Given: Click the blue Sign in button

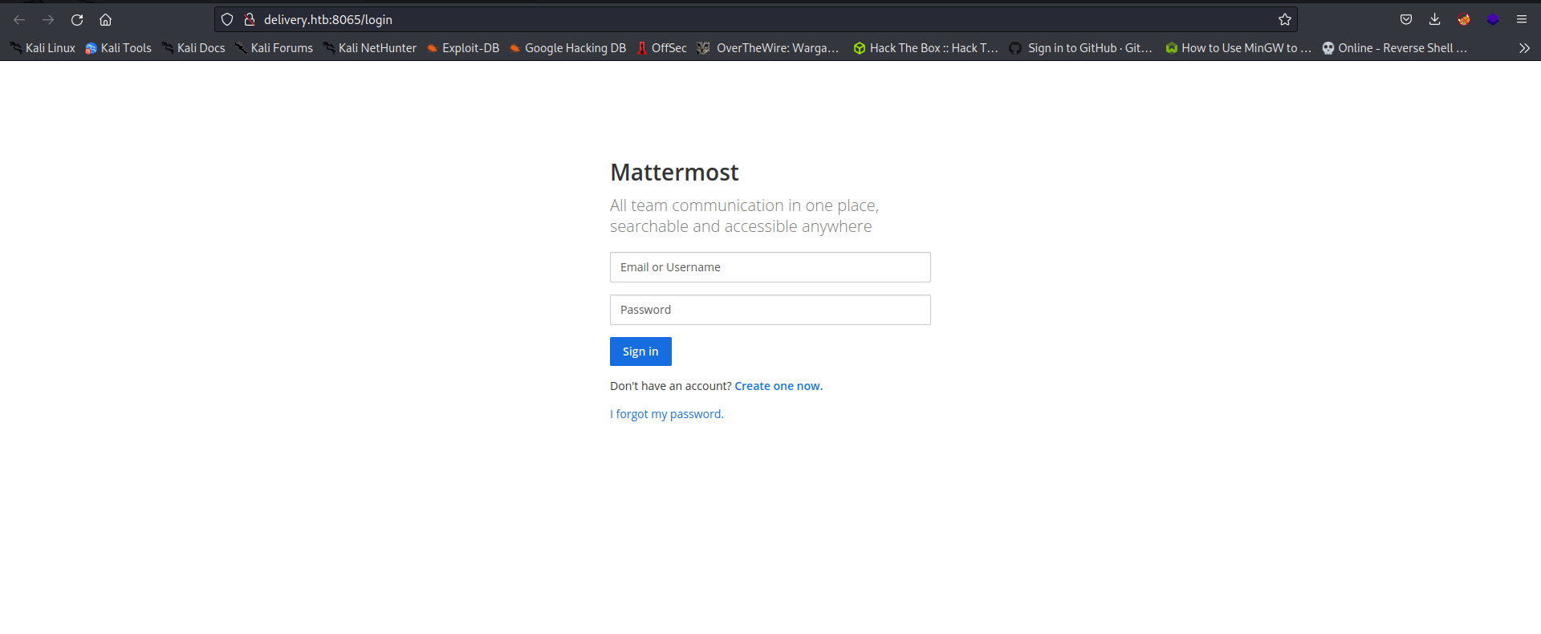Looking at the screenshot, I should tap(640, 352).
